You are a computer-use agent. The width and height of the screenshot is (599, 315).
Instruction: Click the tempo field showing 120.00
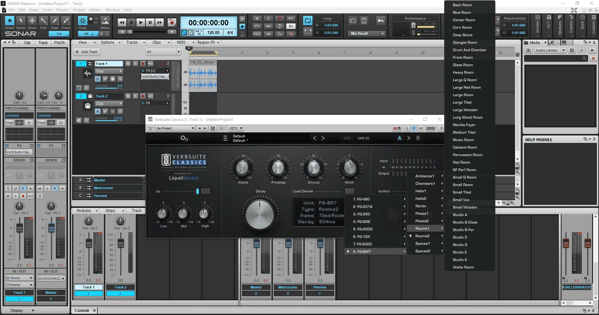coord(214,32)
